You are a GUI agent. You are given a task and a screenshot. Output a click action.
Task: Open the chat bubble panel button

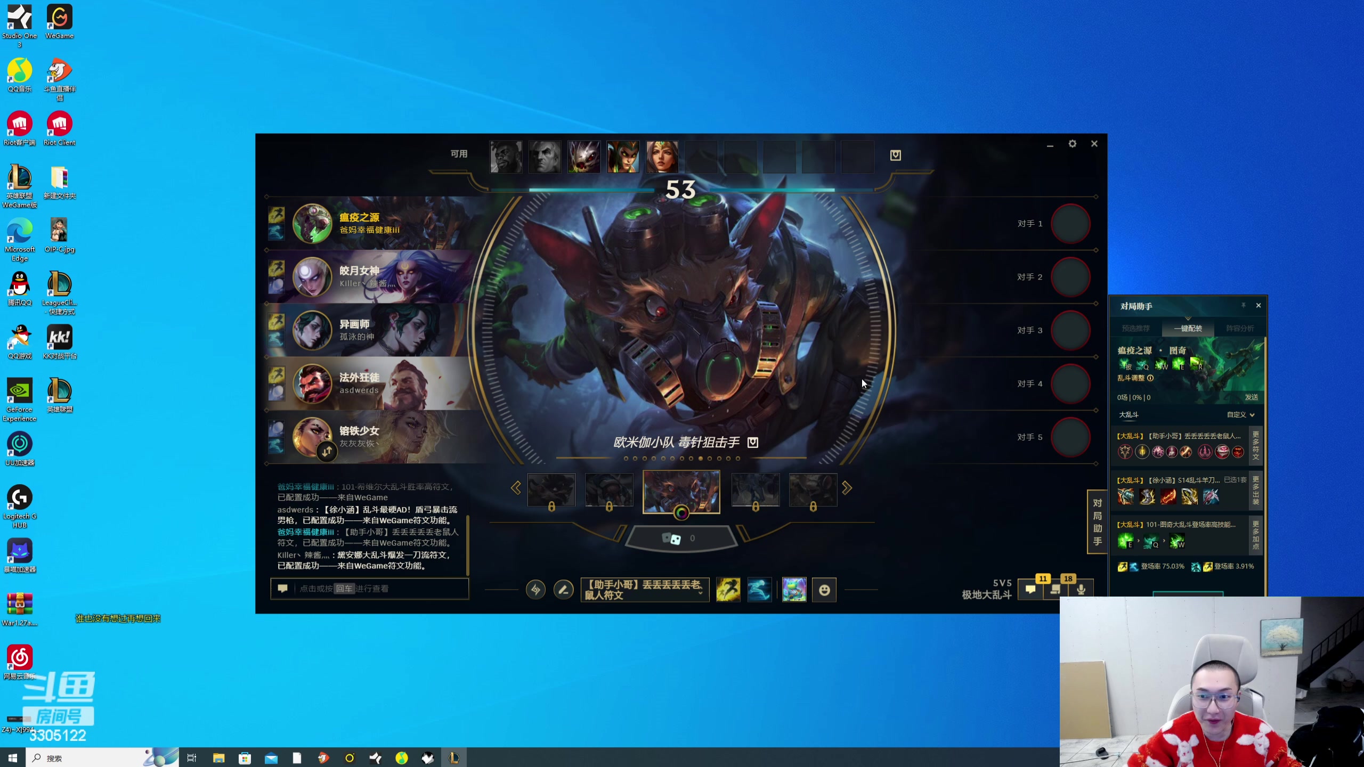[1030, 590]
